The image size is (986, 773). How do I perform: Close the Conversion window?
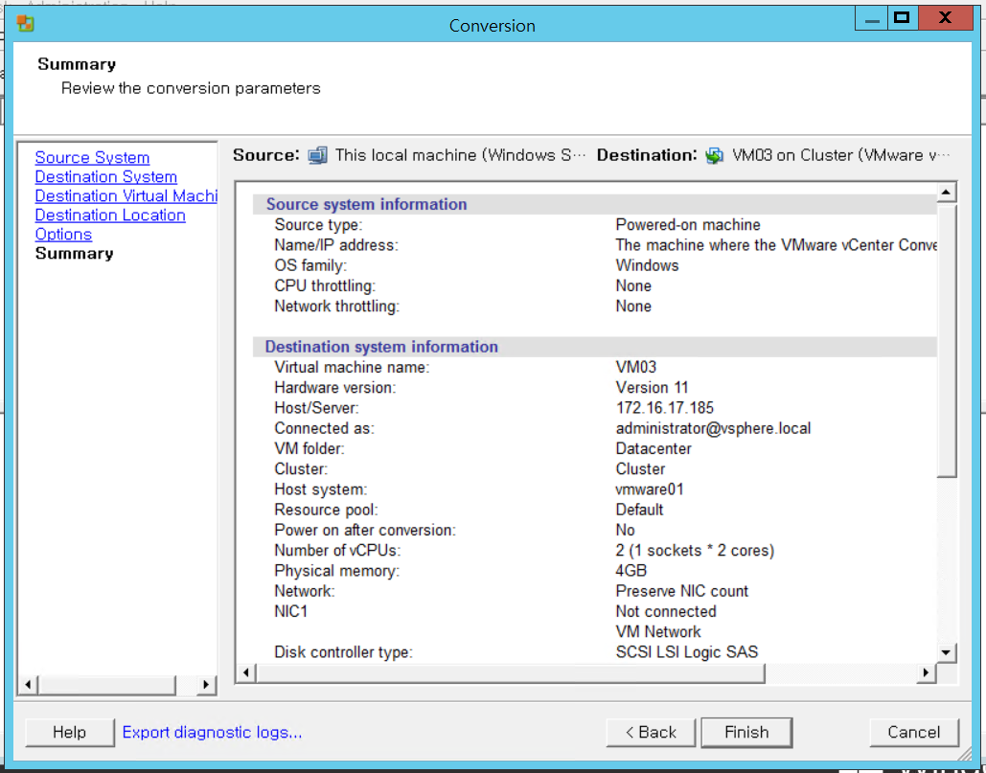(945, 18)
